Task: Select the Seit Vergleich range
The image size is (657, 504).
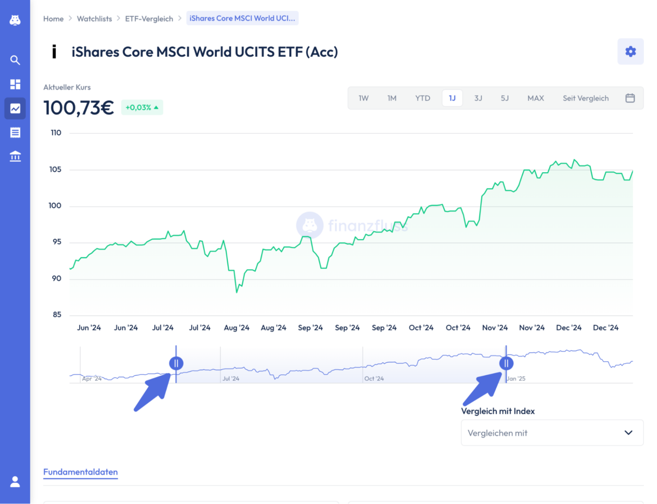Action: click(x=586, y=98)
